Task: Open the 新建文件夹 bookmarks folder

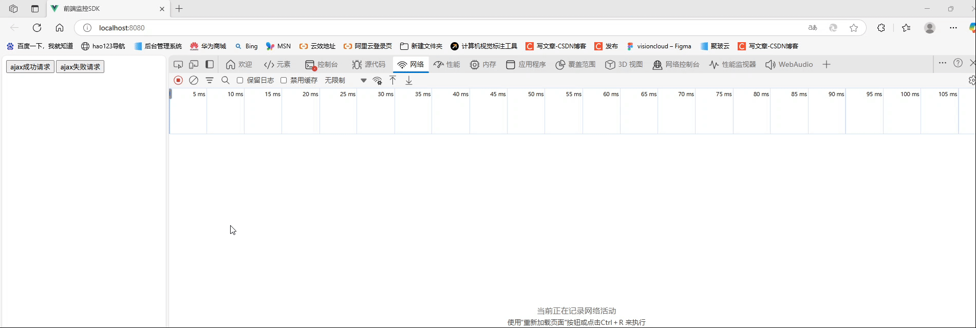Action: 421,46
